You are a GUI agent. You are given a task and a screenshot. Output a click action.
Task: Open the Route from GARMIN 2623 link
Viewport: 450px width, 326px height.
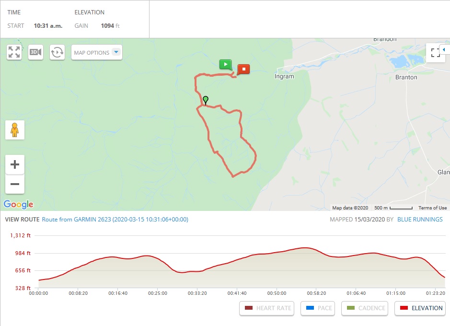(115, 220)
